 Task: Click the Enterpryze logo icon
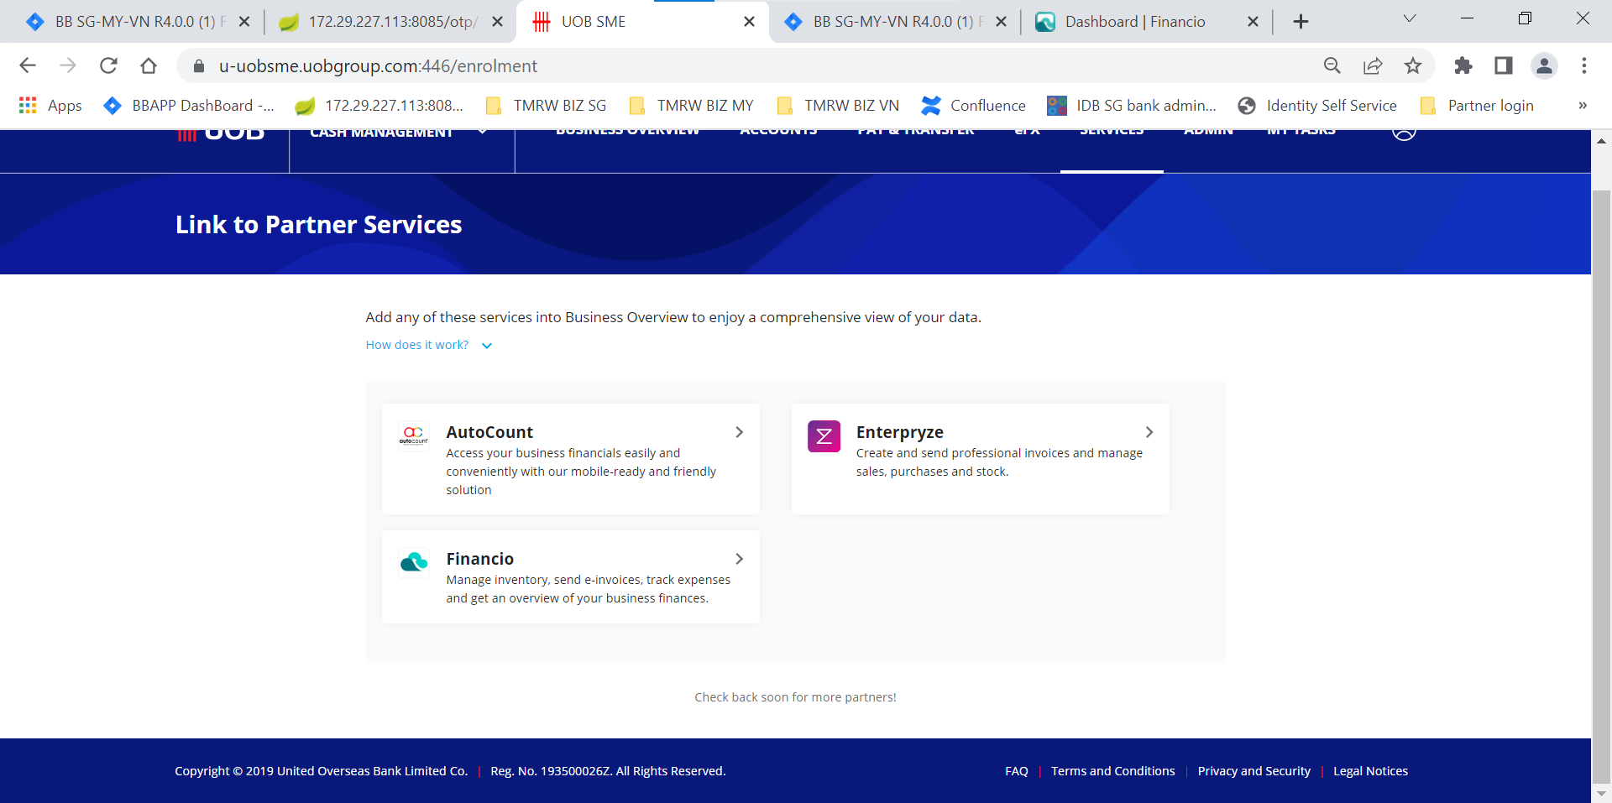point(824,435)
